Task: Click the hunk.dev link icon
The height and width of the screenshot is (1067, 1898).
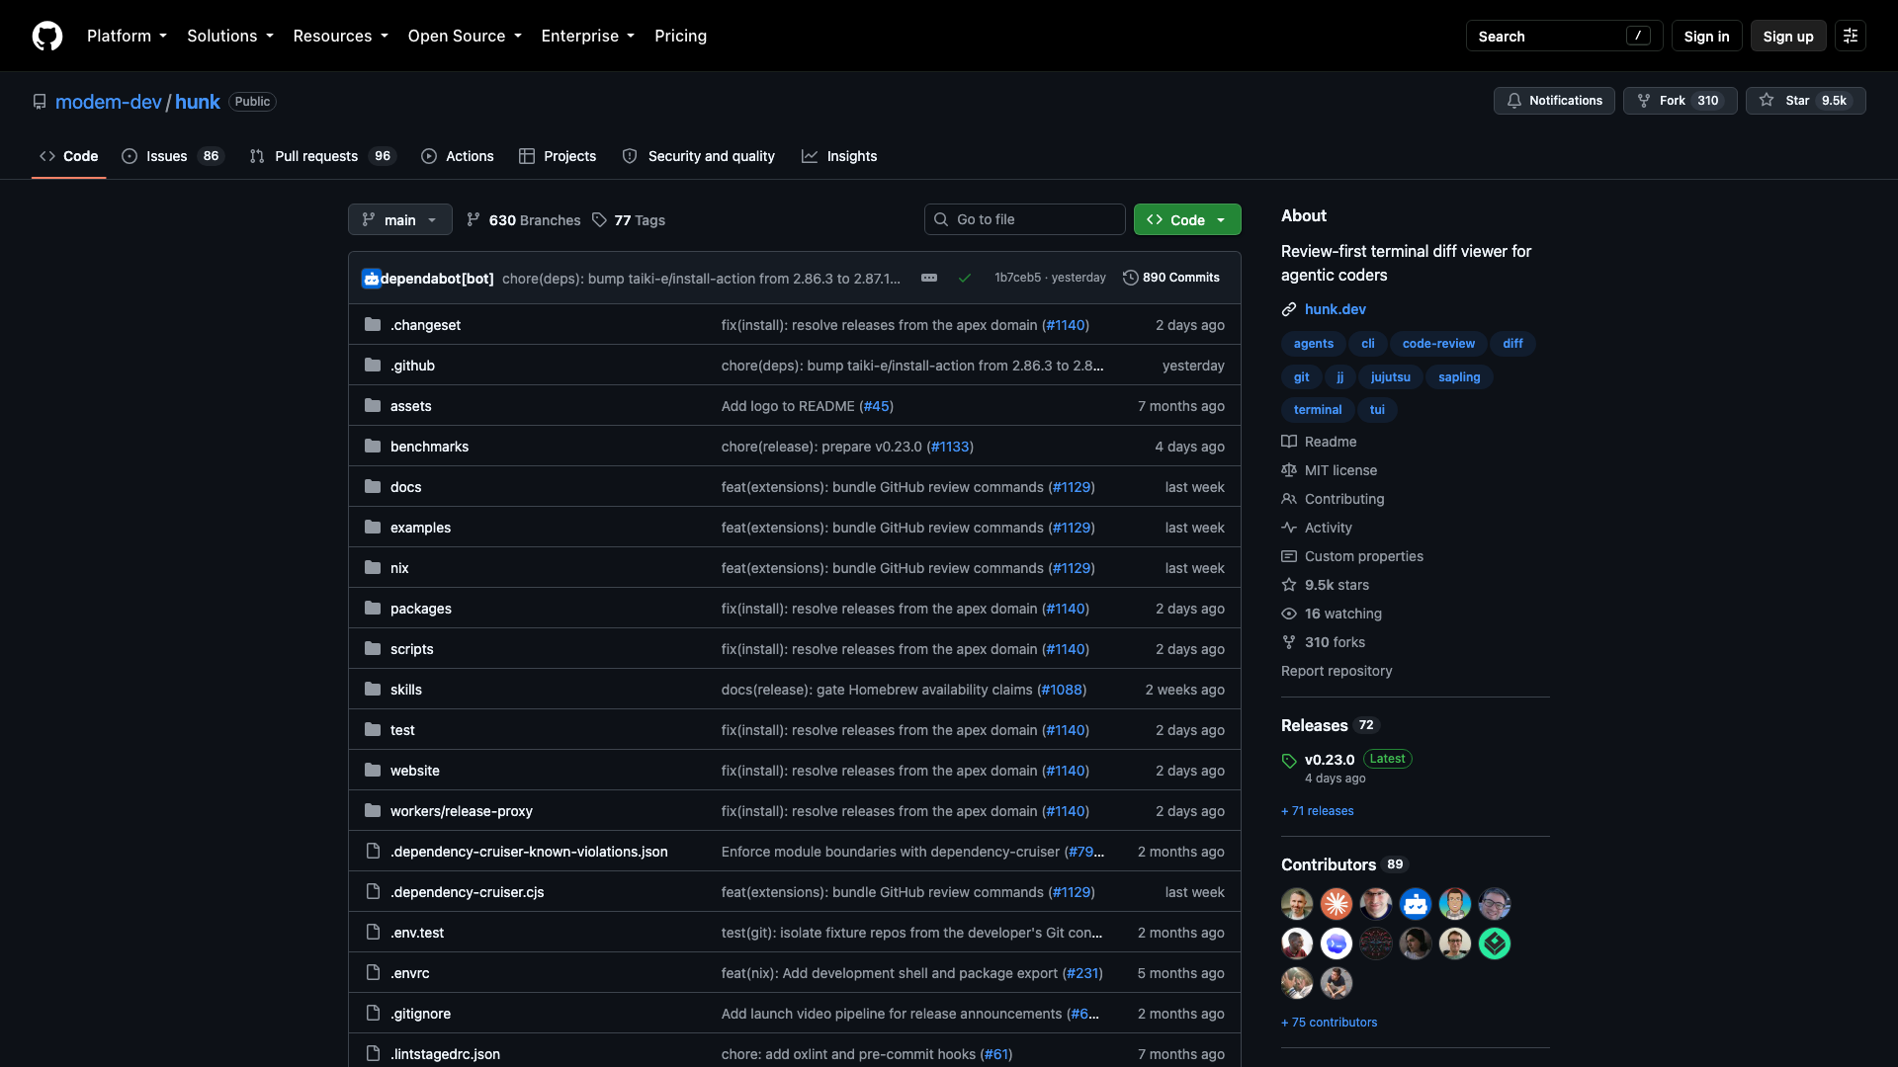Action: click(1289, 309)
